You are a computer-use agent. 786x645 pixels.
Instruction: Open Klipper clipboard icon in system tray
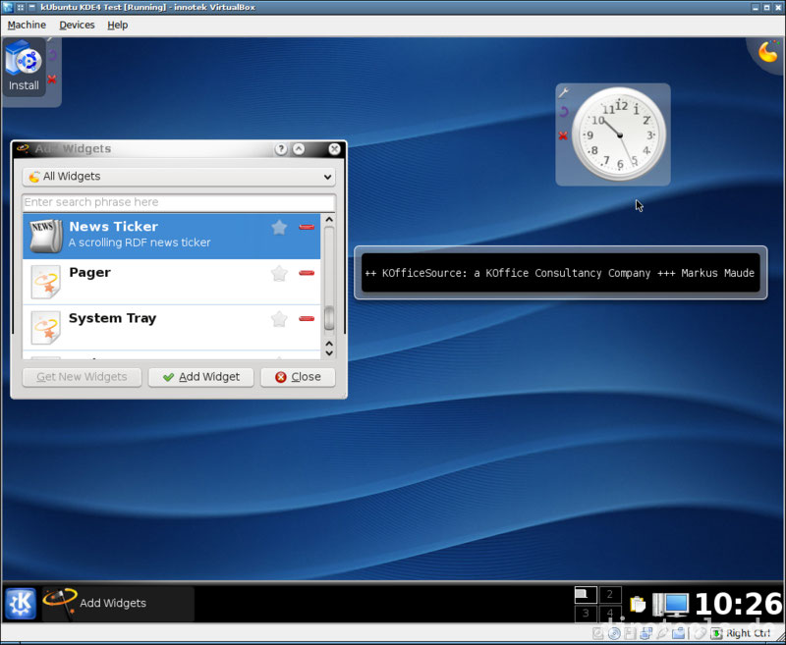pyautogui.click(x=637, y=605)
